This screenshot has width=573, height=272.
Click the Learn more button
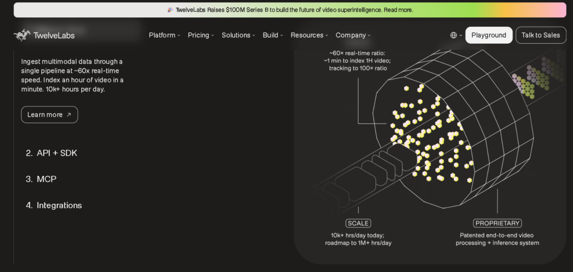49,114
